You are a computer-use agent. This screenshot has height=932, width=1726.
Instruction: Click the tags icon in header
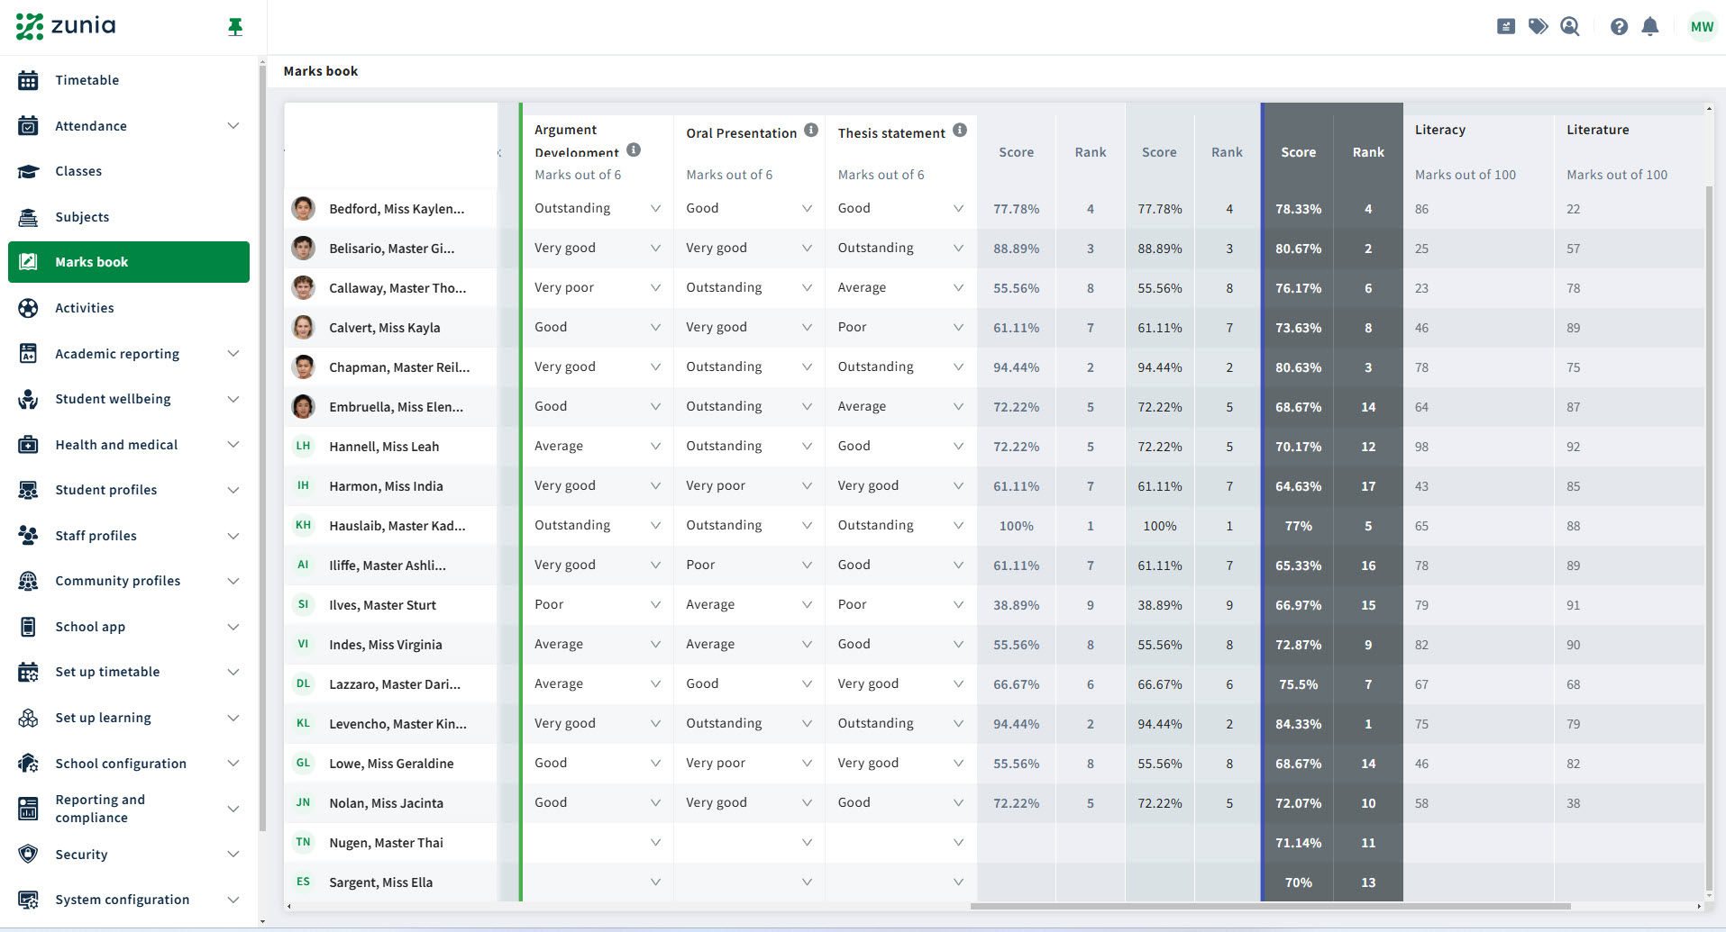pos(1538,27)
